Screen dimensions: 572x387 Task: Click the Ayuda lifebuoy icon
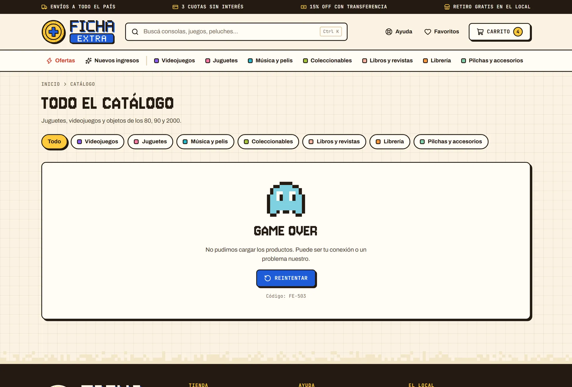pos(389,32)
